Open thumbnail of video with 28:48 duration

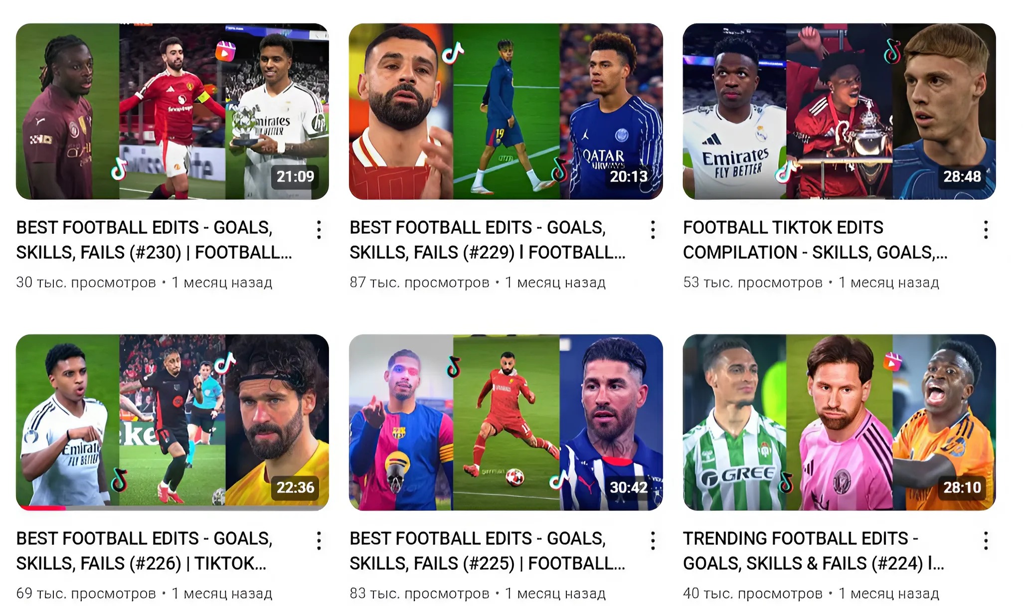[839, 111]
